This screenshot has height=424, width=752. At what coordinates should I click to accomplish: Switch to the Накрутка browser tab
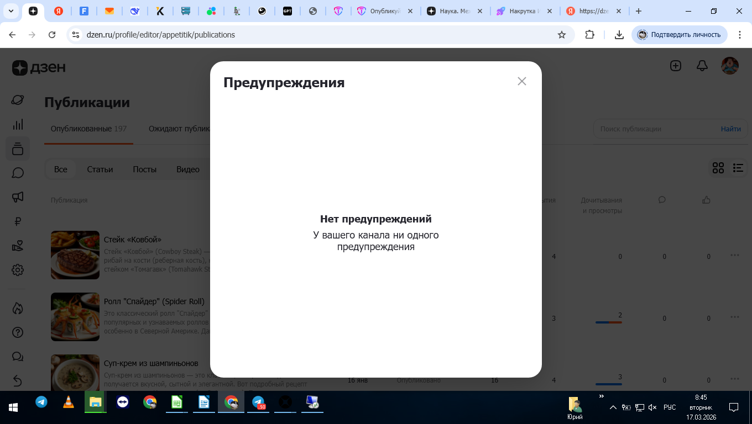(524, 11)
